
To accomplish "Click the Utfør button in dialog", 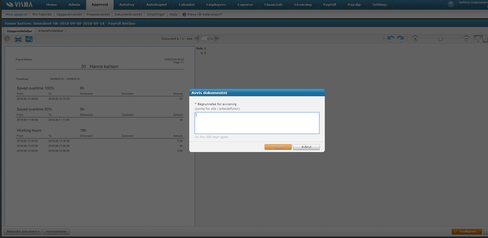I will [278, 147].
